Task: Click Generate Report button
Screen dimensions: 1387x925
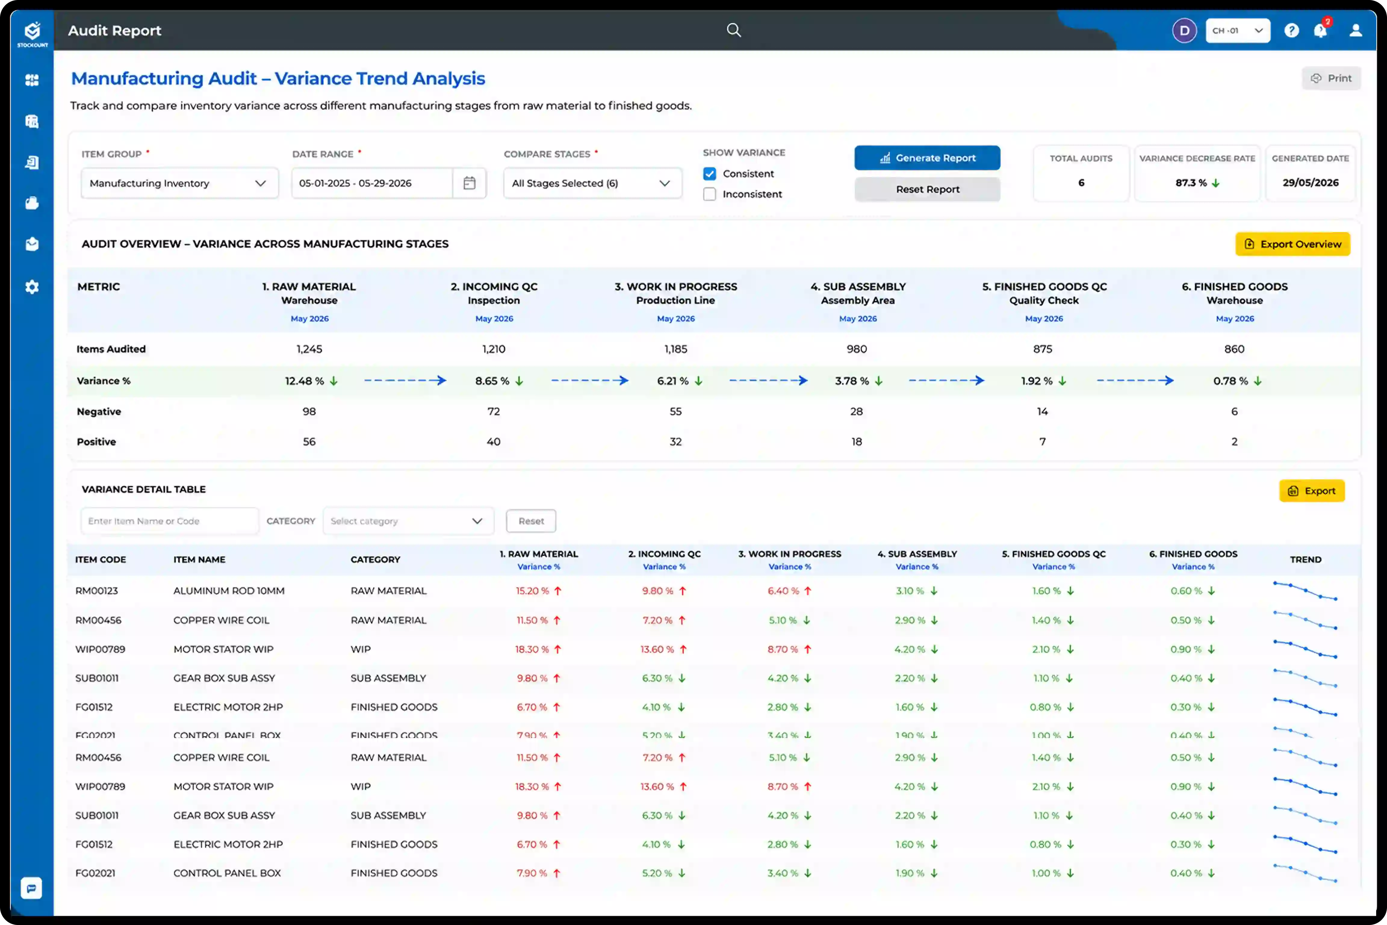Action: coord(927,158)
